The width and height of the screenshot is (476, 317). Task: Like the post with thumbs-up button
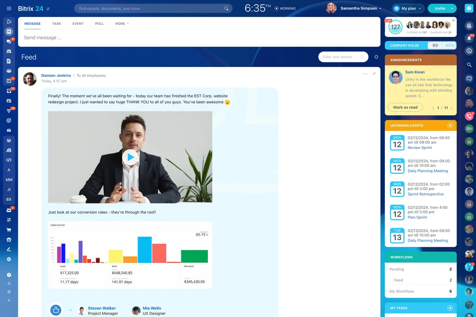(56, 310)
